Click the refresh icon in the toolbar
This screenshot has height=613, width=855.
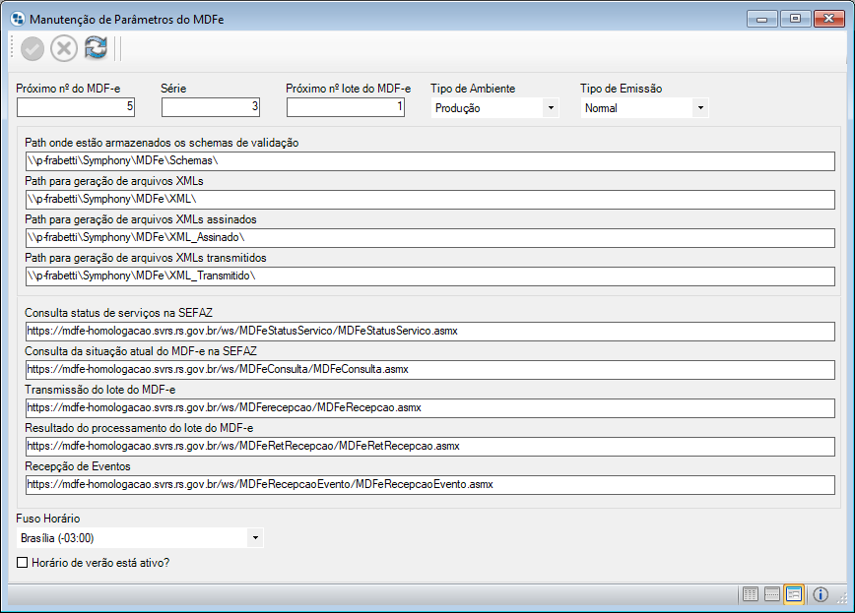tap(96, 47)
